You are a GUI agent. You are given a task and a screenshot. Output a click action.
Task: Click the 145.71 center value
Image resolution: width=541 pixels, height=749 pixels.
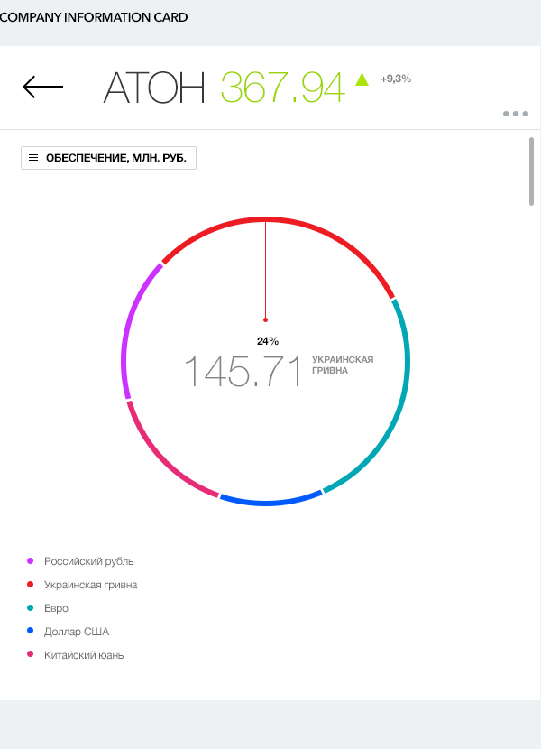[243, 371]
